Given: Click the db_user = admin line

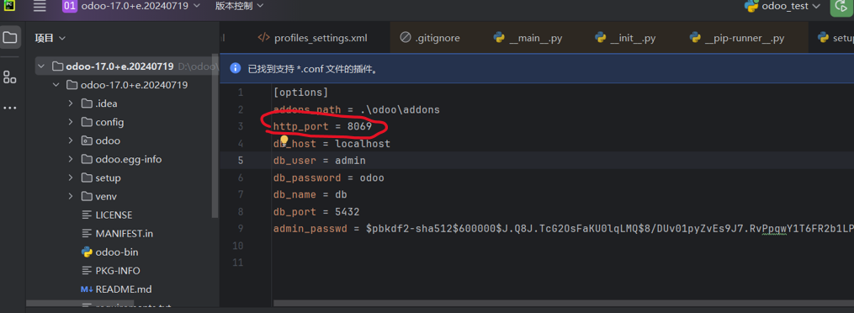Looking at the screenshot, I should click(x=319, y=161).
